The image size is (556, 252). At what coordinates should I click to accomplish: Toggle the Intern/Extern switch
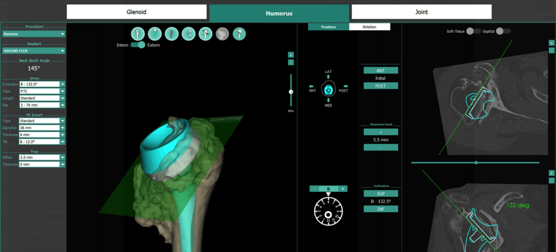click(137, 45)
